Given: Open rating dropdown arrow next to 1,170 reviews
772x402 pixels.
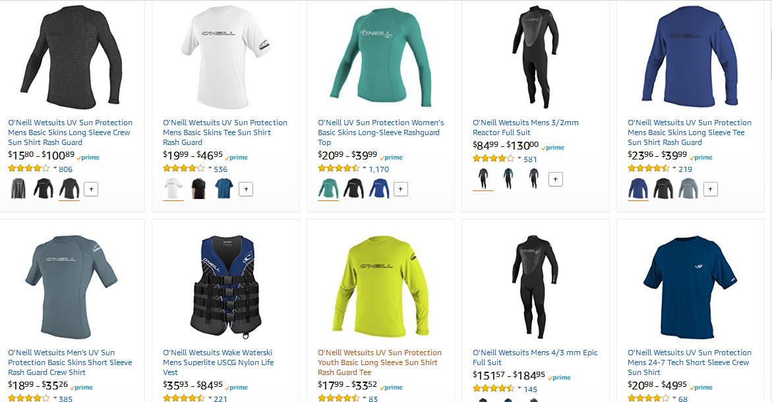Looking at the screenshot, I should point(365,168).
